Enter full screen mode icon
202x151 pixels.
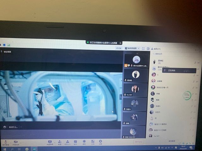(x=143, y=48)
